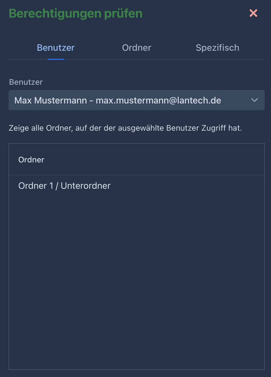The image size is (271, 377).
Task: Switch to the Benutzer tab
Action: [x=56, y=48]
